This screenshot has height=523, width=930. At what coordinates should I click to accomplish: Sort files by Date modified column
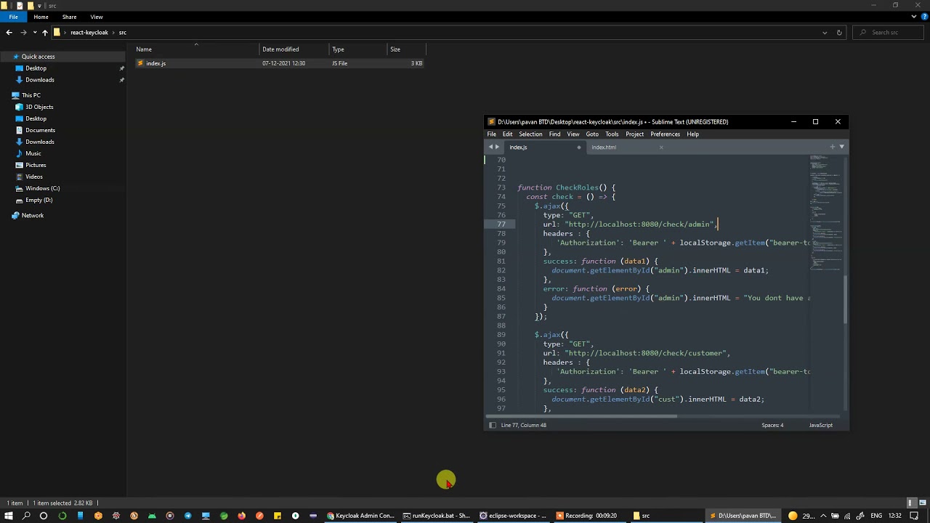(x=294, y=49)
